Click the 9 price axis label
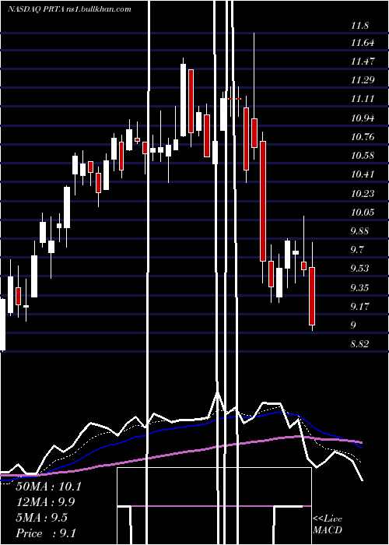389x545 pixels. coord(353,325)
